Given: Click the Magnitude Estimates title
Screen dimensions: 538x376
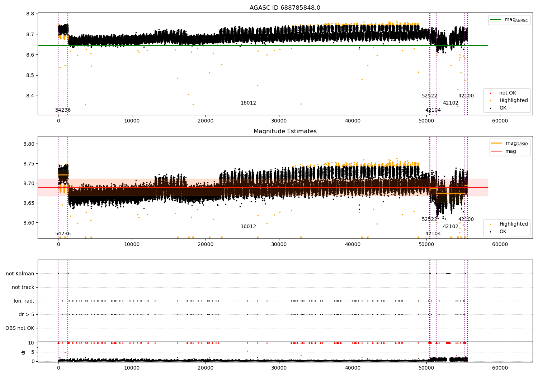Looking at the screenshot, I should pos(285,131).
